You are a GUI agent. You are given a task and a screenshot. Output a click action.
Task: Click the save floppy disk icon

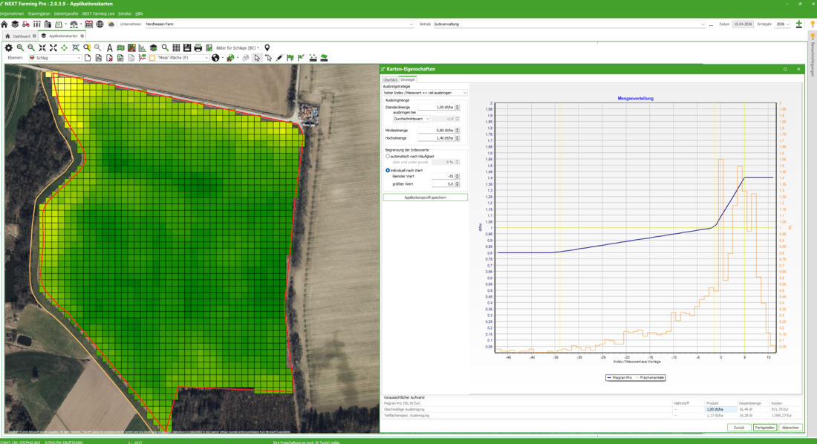pos(187,48)
